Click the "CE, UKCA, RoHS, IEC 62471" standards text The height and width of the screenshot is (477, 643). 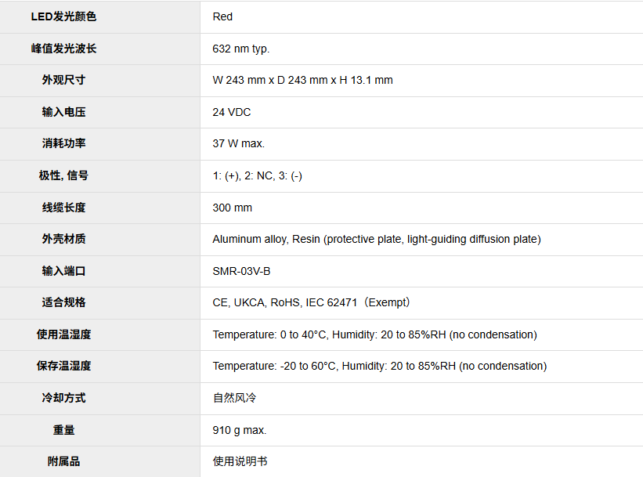click(x=287, y=302)
